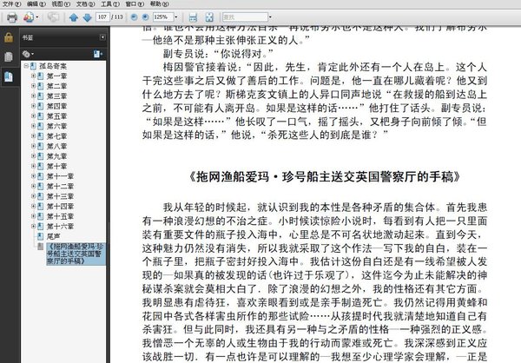Jump to the 第十三章 bookmark

(x=60, y=196)
